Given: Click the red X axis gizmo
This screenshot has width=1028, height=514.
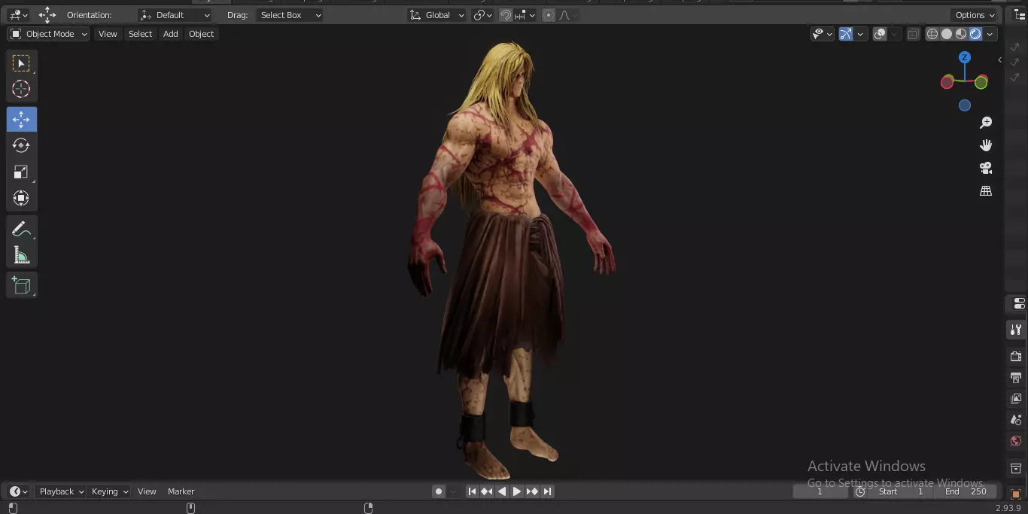Looking at the screenshot, I should tap(947, 83).
